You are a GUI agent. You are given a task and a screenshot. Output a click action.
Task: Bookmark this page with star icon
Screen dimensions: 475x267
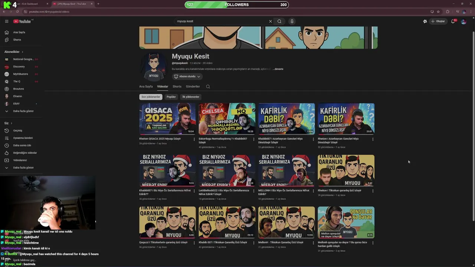(x=438, y=11)
